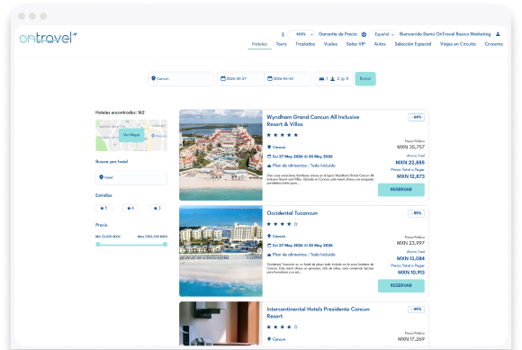The height and width of the screenshot is (350, 522).
Task: Click Intercontinental star rating
Action: pos(283,327)
